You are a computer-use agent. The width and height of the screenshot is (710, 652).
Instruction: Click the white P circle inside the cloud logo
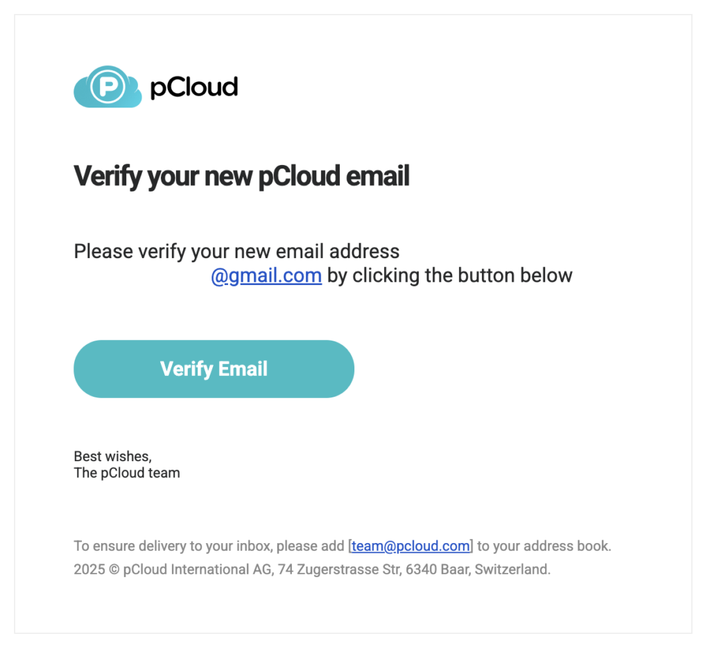(110, 87)
